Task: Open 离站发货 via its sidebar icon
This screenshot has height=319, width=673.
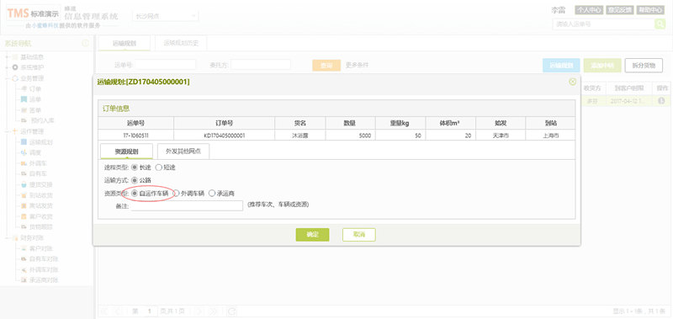Action: (x=24, y=205)
